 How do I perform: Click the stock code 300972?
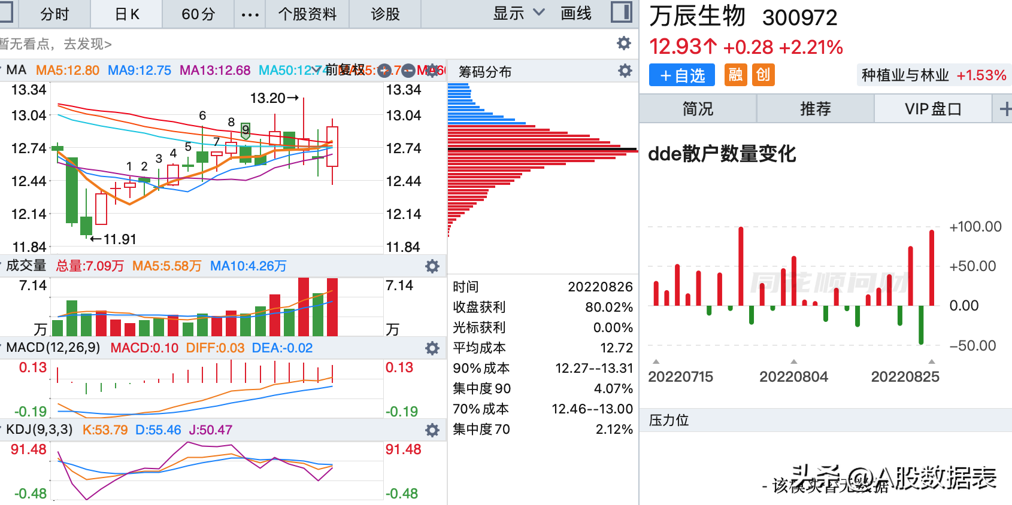coord(800,18)
